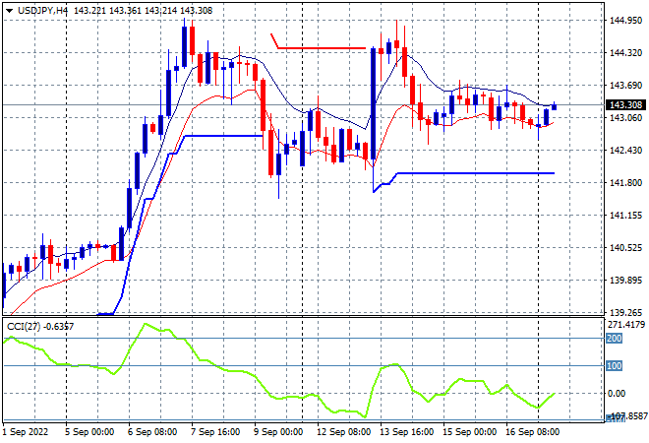Select the 6 Sep 08:00 time label

tap(152, 432)
